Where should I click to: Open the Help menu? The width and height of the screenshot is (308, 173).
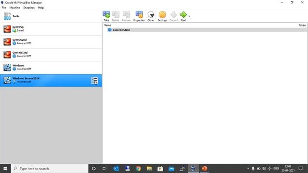click(x=41, y=8)
